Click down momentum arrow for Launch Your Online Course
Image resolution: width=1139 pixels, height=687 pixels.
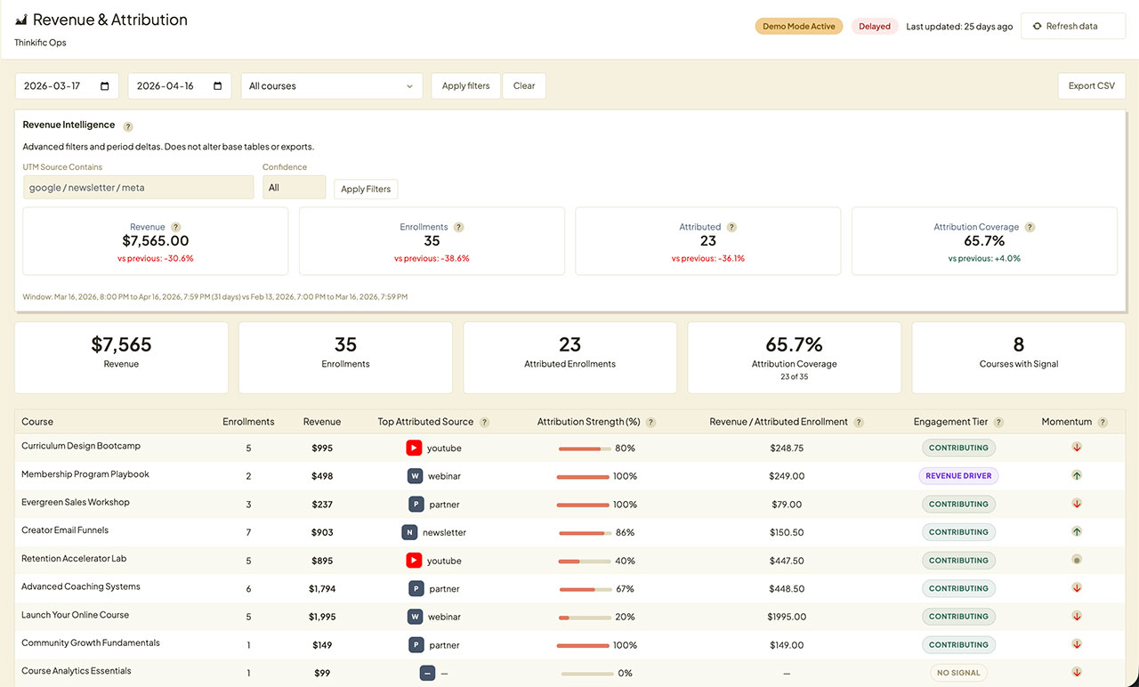point(1077,617)
